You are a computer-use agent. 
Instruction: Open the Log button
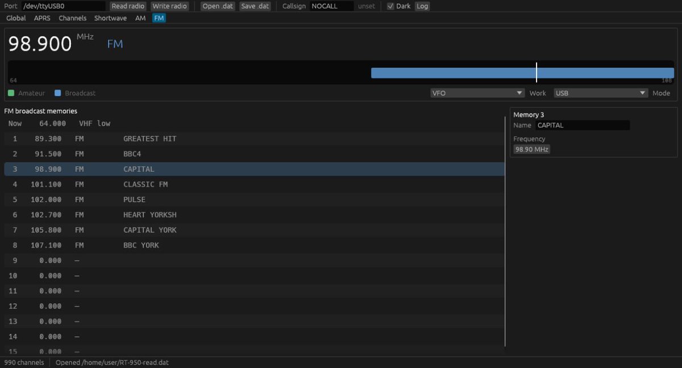422,6
